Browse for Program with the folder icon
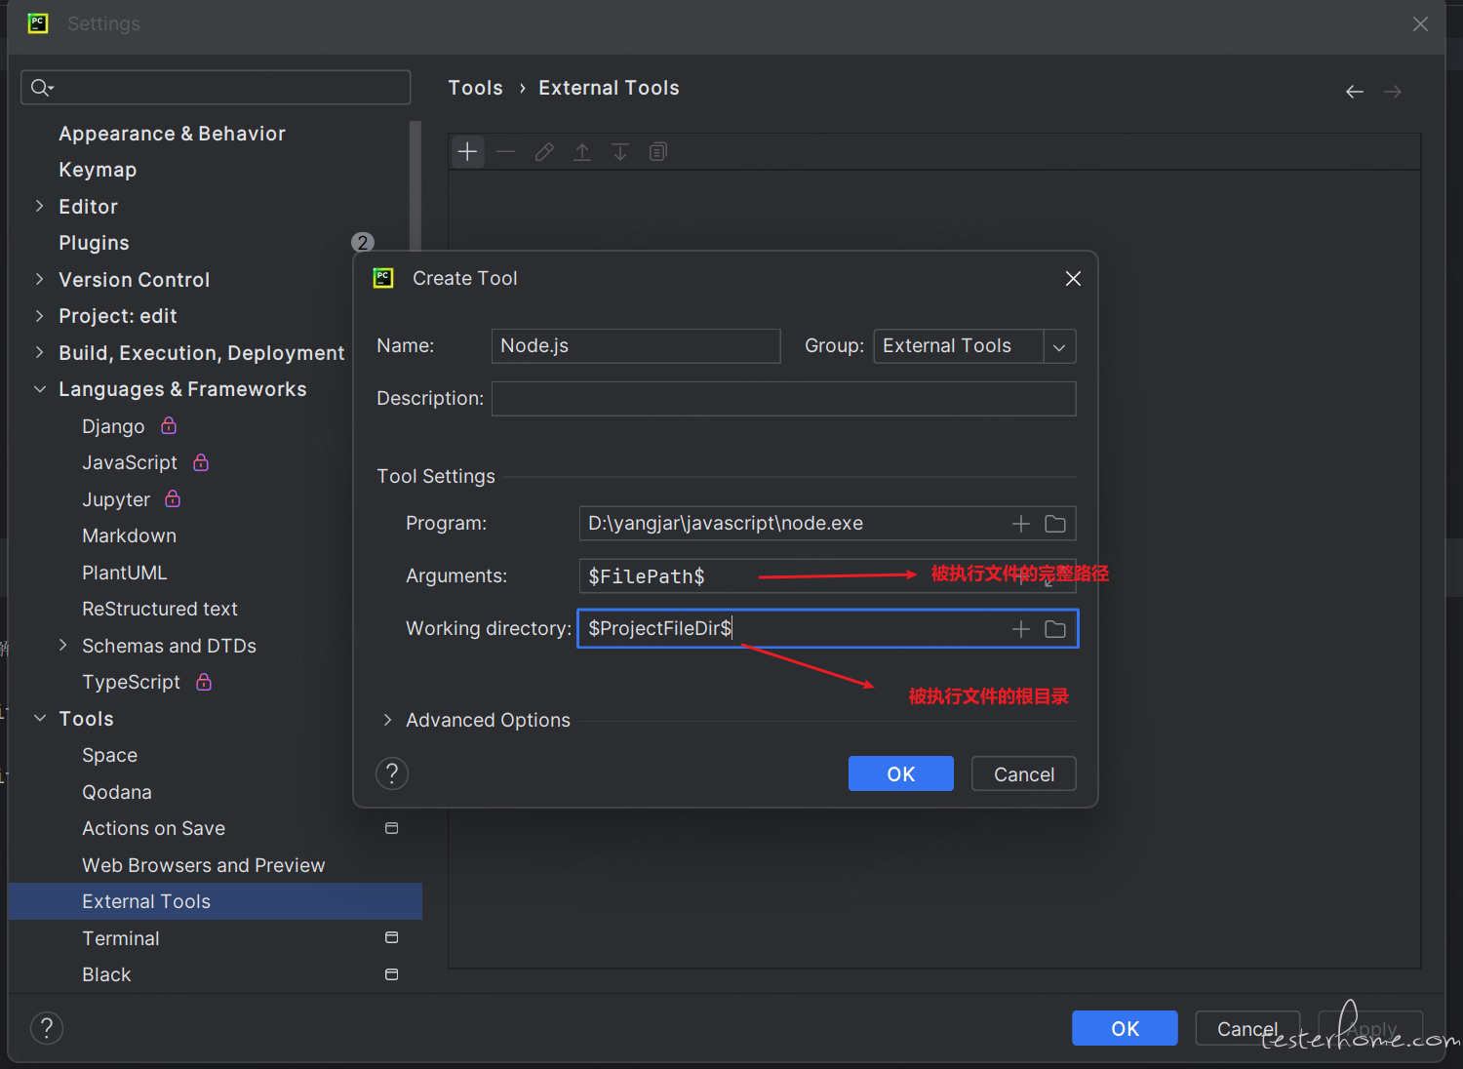 [x=1055, y=524]
